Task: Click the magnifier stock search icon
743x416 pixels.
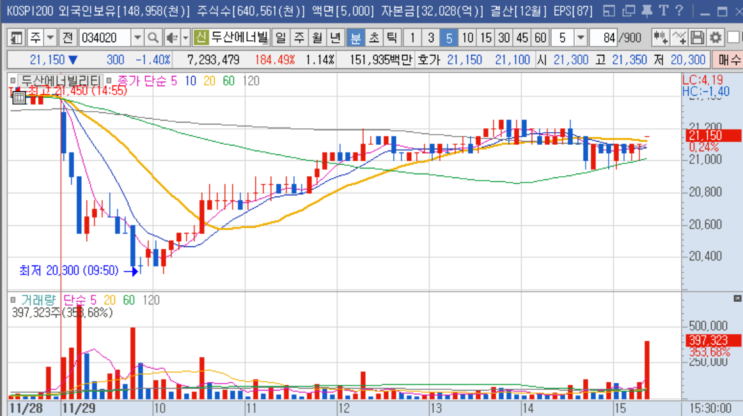Action: click(x=153, y=38)
